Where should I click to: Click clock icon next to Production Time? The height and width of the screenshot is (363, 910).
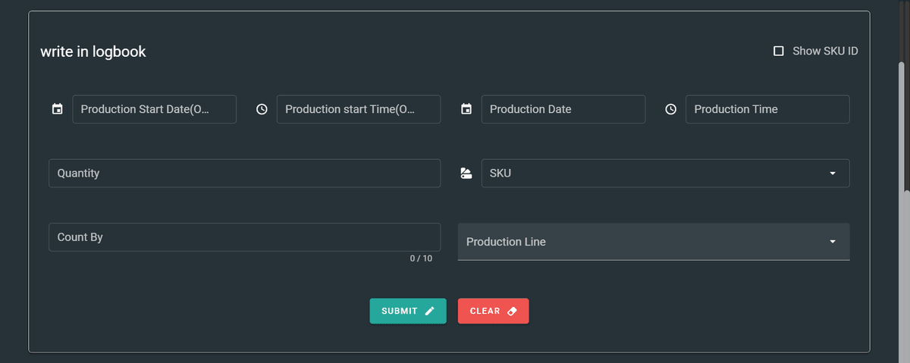click(670, 109)
